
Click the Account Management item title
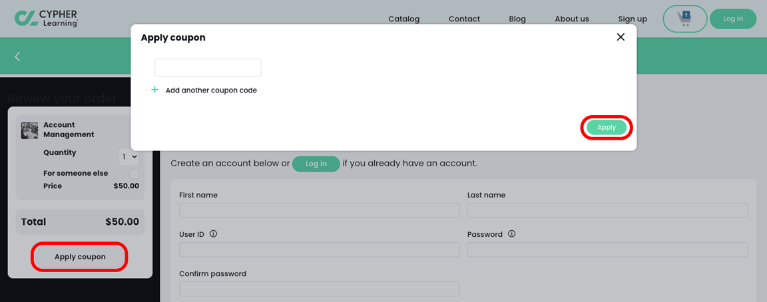coord(69,130)
